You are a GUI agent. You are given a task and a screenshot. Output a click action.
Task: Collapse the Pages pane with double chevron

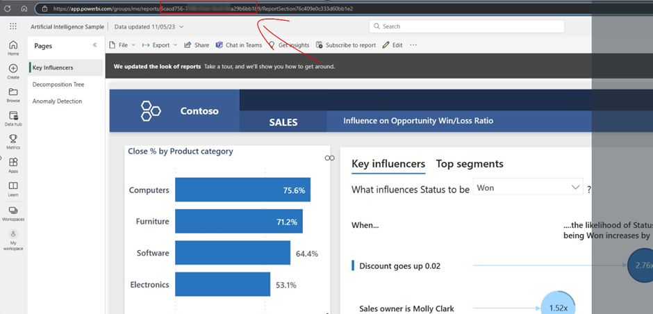[x=94, y=45]
